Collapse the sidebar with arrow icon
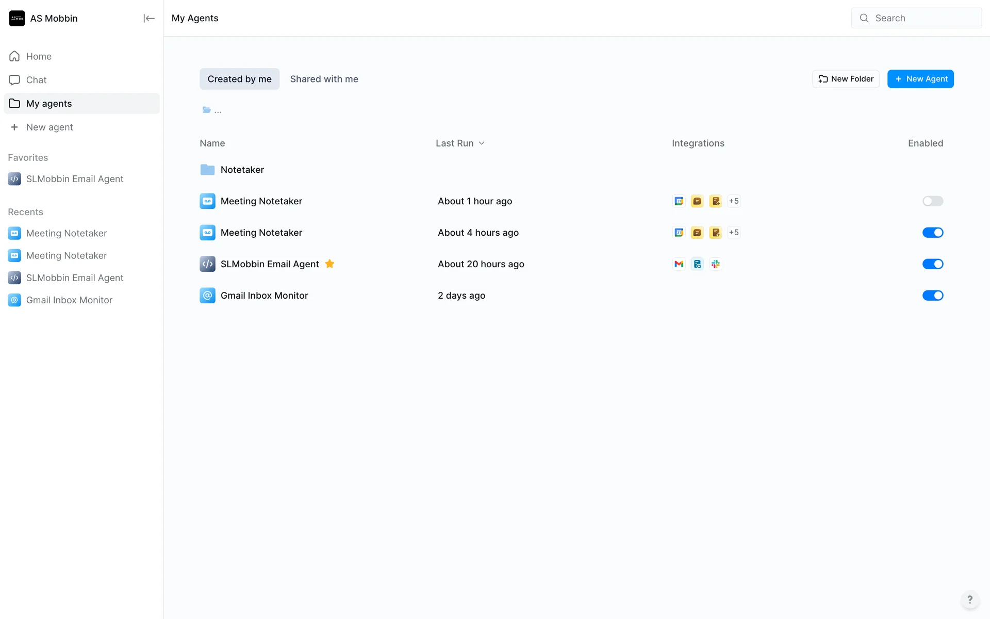Viewport: 990px width, 619px height. pyautogui.click(x=148, y=18)
